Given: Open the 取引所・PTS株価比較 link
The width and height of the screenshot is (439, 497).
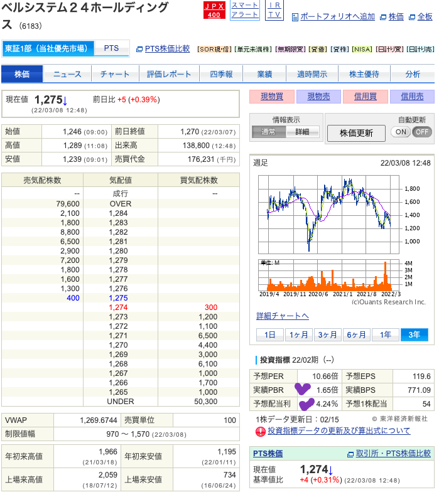Looking at the screenshot, I should 393,454.
